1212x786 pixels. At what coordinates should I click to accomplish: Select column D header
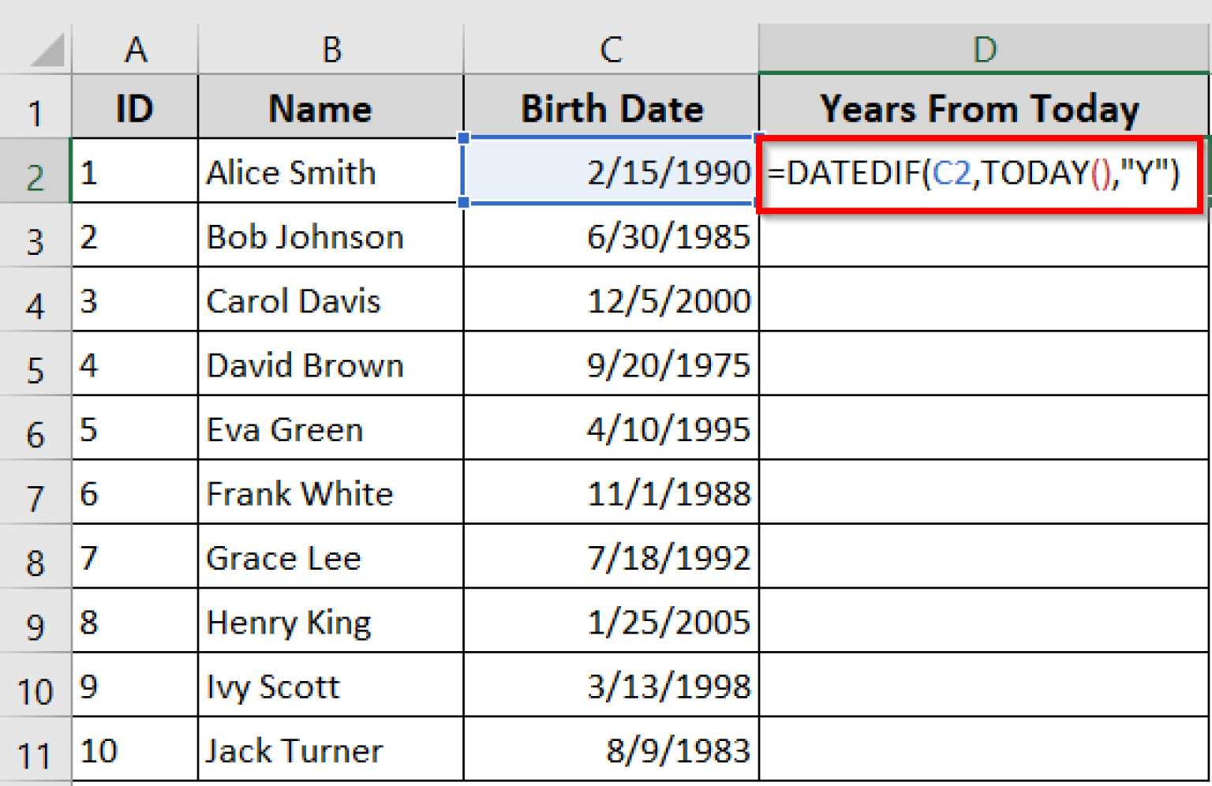983,51
